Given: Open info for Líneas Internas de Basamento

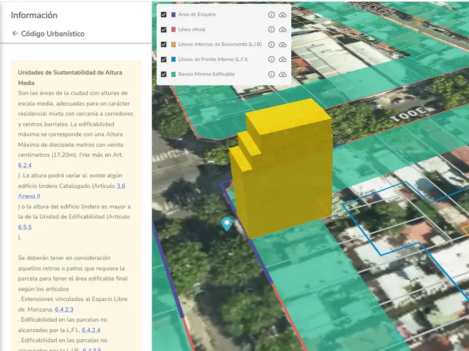Looking at the screenshot, I should [271, 45].
